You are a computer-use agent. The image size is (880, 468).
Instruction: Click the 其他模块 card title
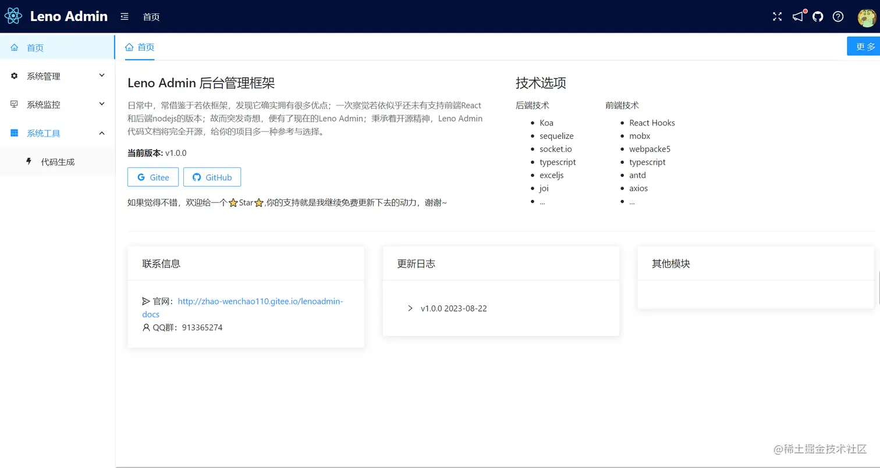pyautogui.click(x=671, y=263)
